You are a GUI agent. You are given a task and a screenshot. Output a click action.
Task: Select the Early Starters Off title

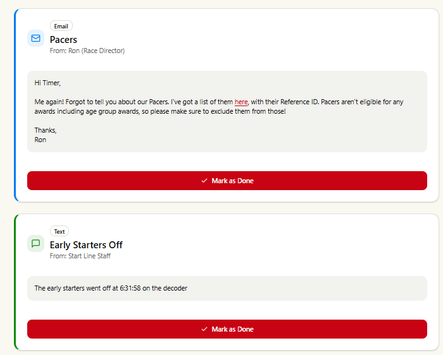click(x=86, y=244)
